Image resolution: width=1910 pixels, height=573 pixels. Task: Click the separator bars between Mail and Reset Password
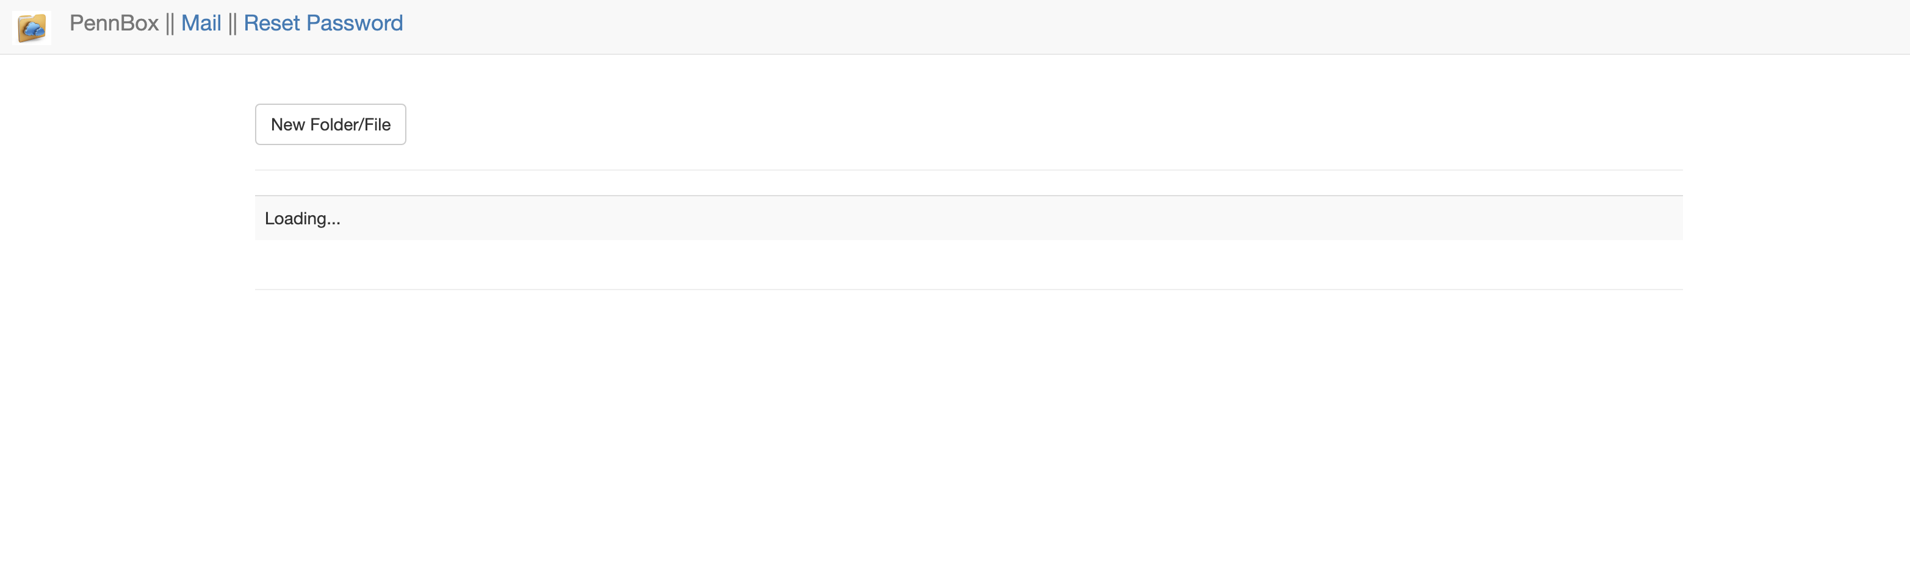coord(233,24)
